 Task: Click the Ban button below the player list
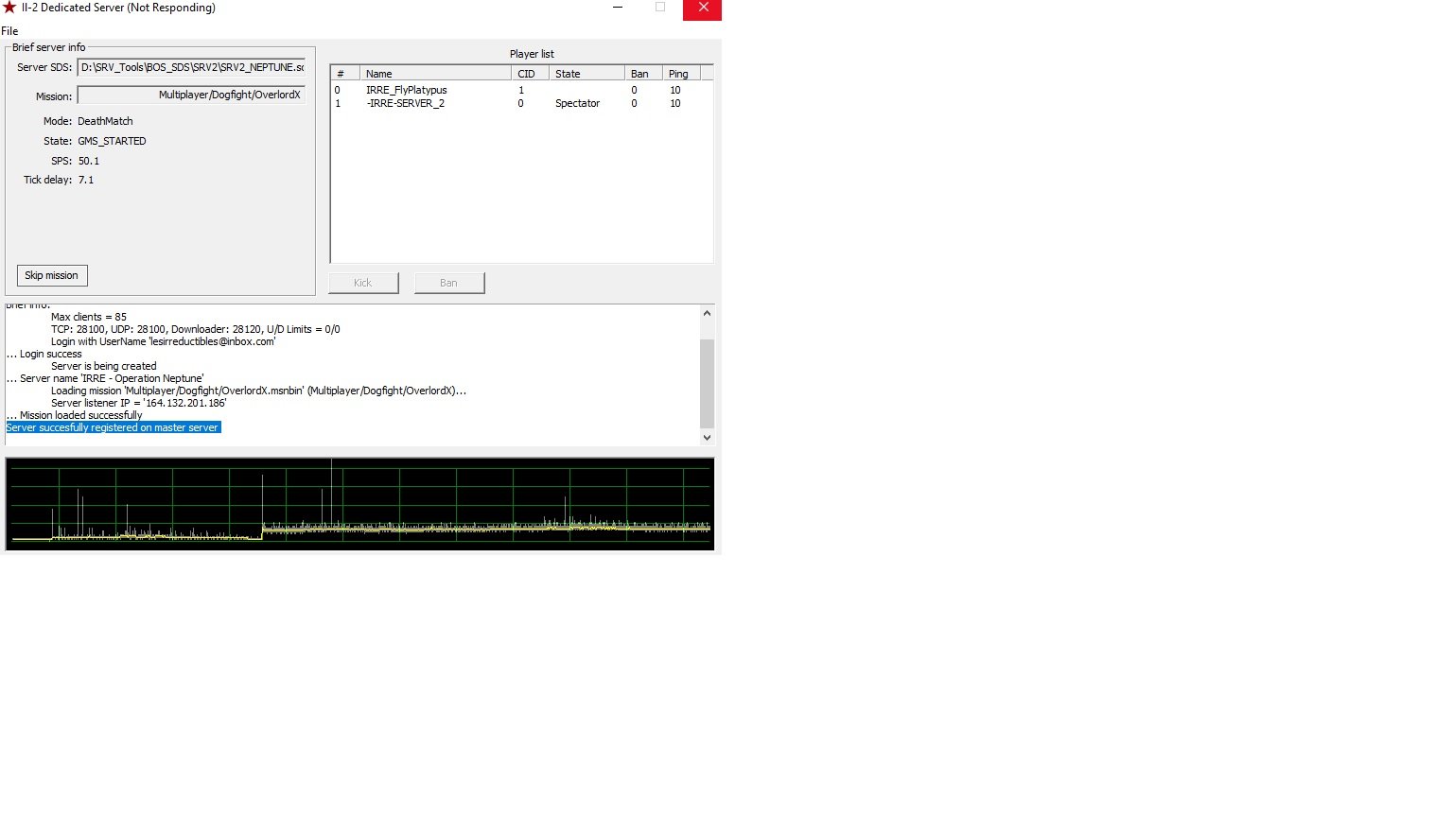(449, 283)
